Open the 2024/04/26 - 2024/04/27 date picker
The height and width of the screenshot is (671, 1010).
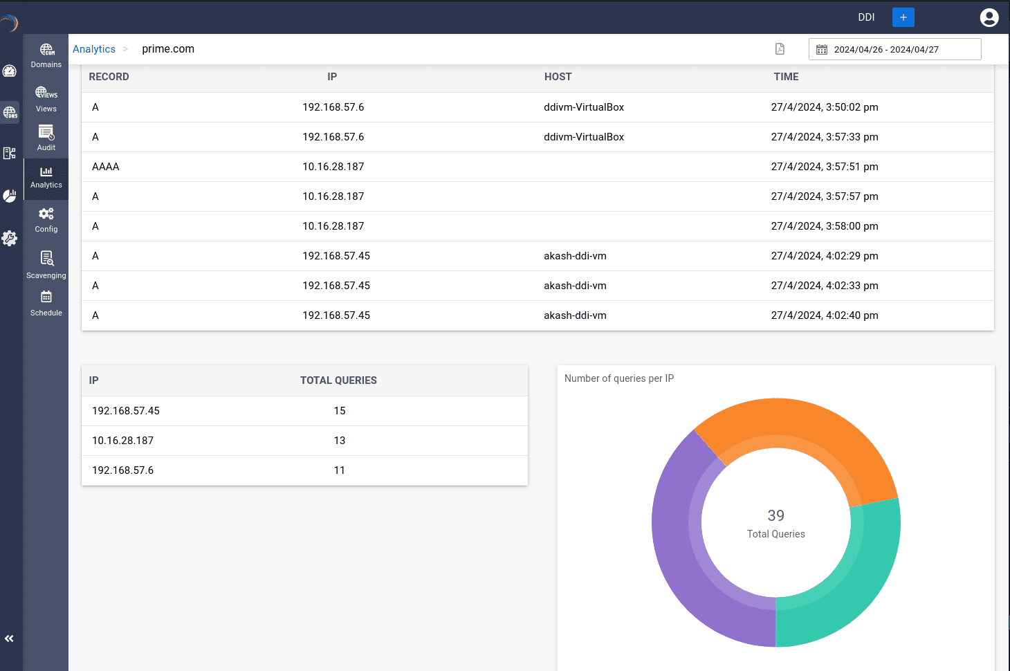894,49
